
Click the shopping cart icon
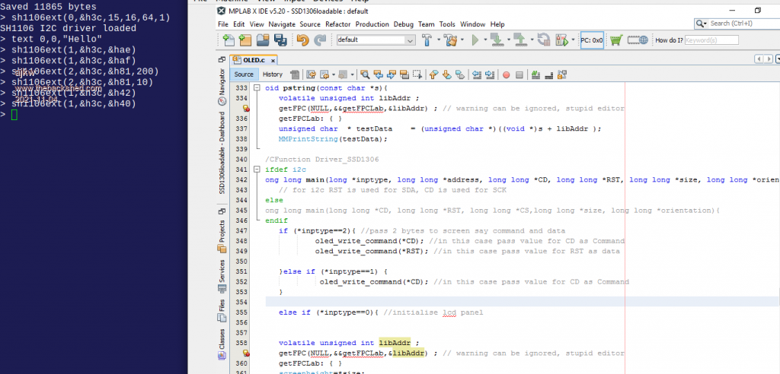click(x=615, y=40)
